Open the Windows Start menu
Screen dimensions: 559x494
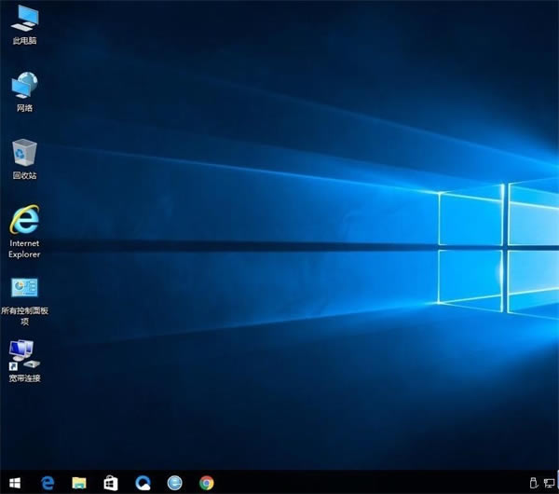16,483
